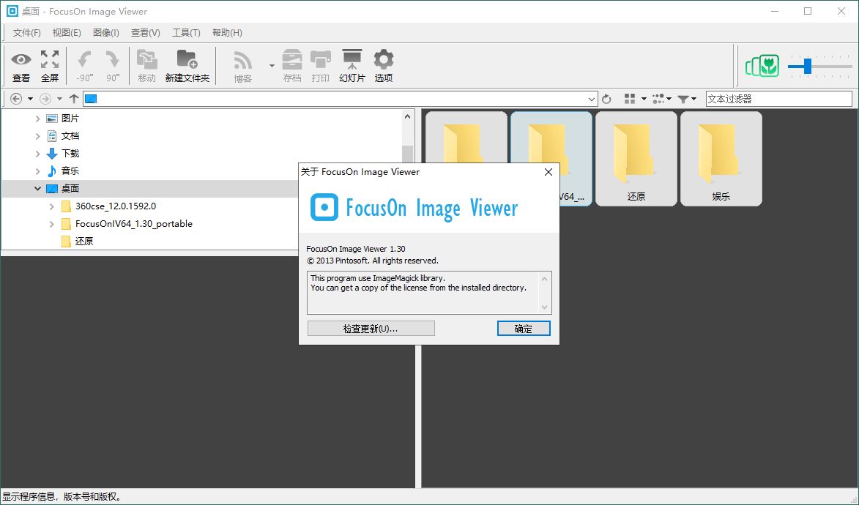859x505 pixels.
Task: Collapse the 桌面 tree node
Action: pyautogui.click(x=37, y=188)
